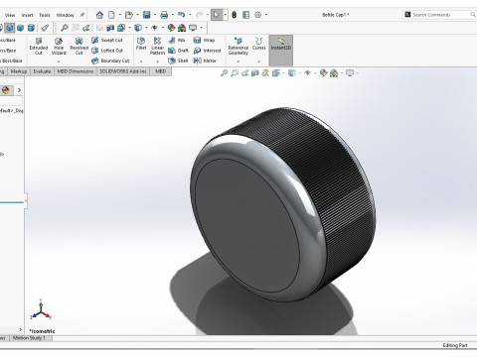Expand the Linear Pattern flyout arrow

pos(157,61)
